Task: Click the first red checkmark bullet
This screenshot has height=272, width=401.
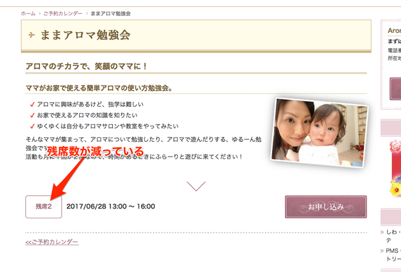Action: pyautogui.click(x=32, y=104)
